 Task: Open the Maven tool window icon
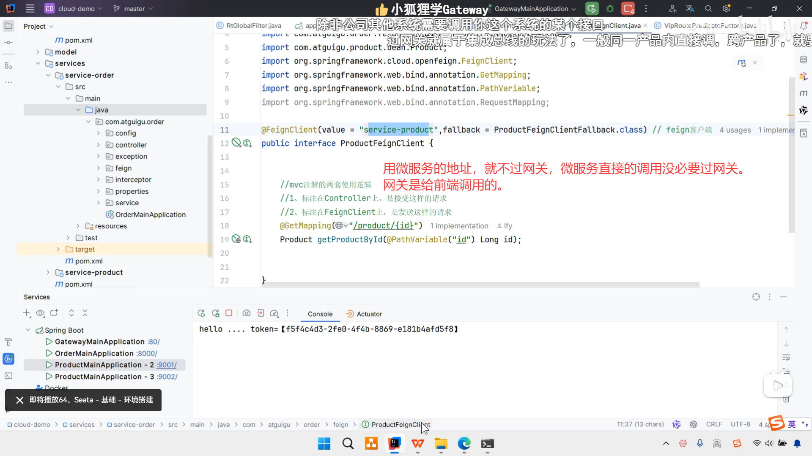(x=804, y=93)
